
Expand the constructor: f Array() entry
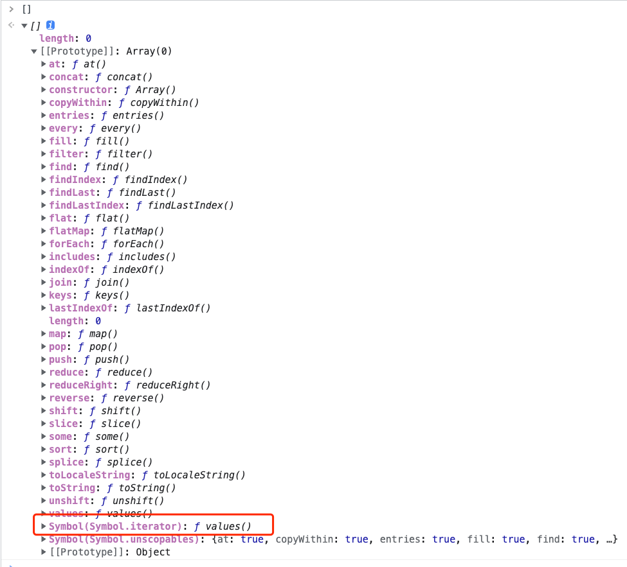point(44,89)
